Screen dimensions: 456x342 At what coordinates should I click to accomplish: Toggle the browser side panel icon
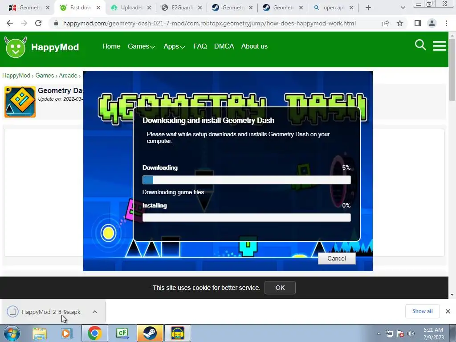tap(418, 23)
